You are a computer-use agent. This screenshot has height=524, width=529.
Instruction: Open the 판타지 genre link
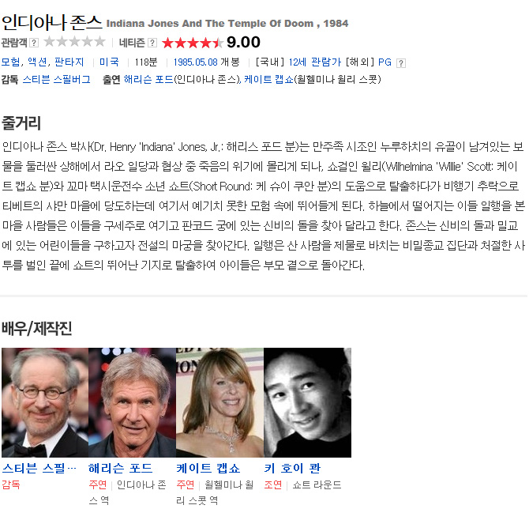(x=69, y=62)
